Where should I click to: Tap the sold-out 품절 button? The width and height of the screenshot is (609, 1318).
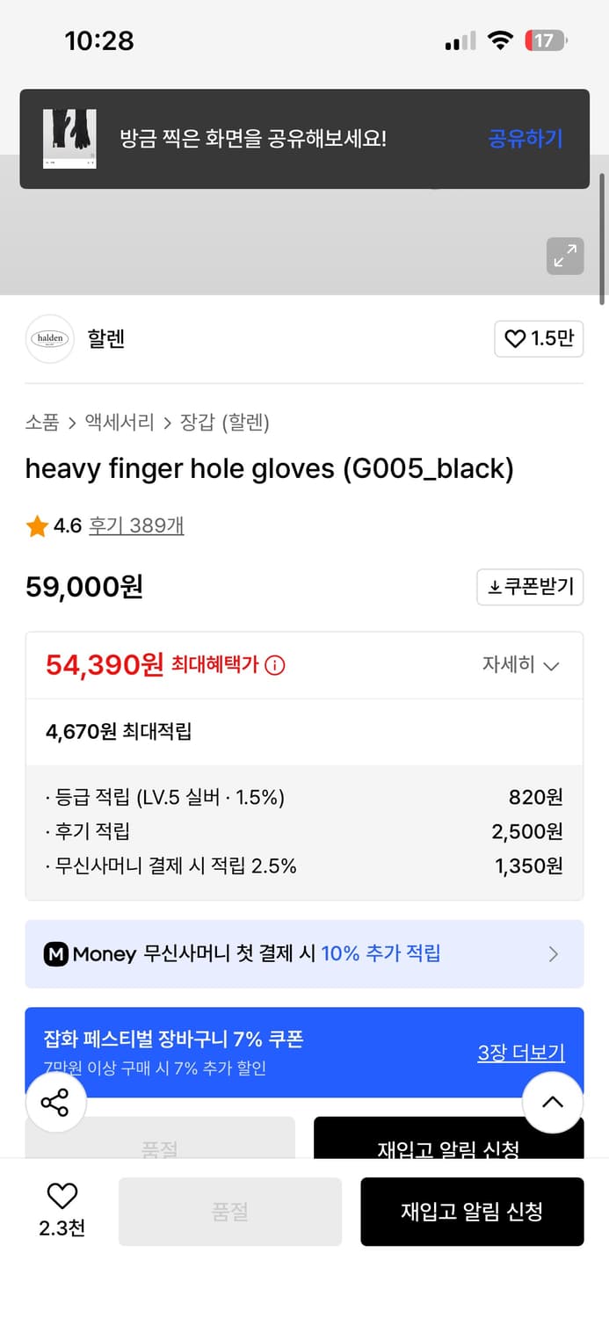coord(229,1212)
